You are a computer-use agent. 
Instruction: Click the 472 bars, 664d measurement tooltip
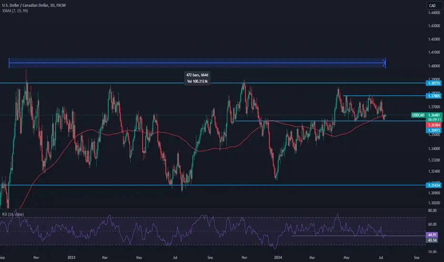[197, 78]
